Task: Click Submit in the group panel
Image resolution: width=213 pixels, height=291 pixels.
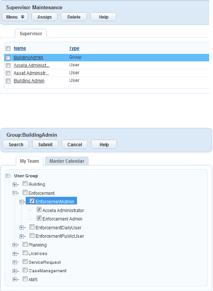Action: 45,144
